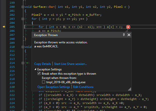
Task: Pin the Exception Thrown popup
Action: tap(124, 35)
